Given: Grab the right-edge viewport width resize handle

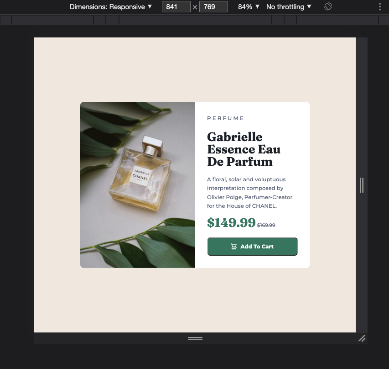Looking at the screenshot, I should pos(362,185).
